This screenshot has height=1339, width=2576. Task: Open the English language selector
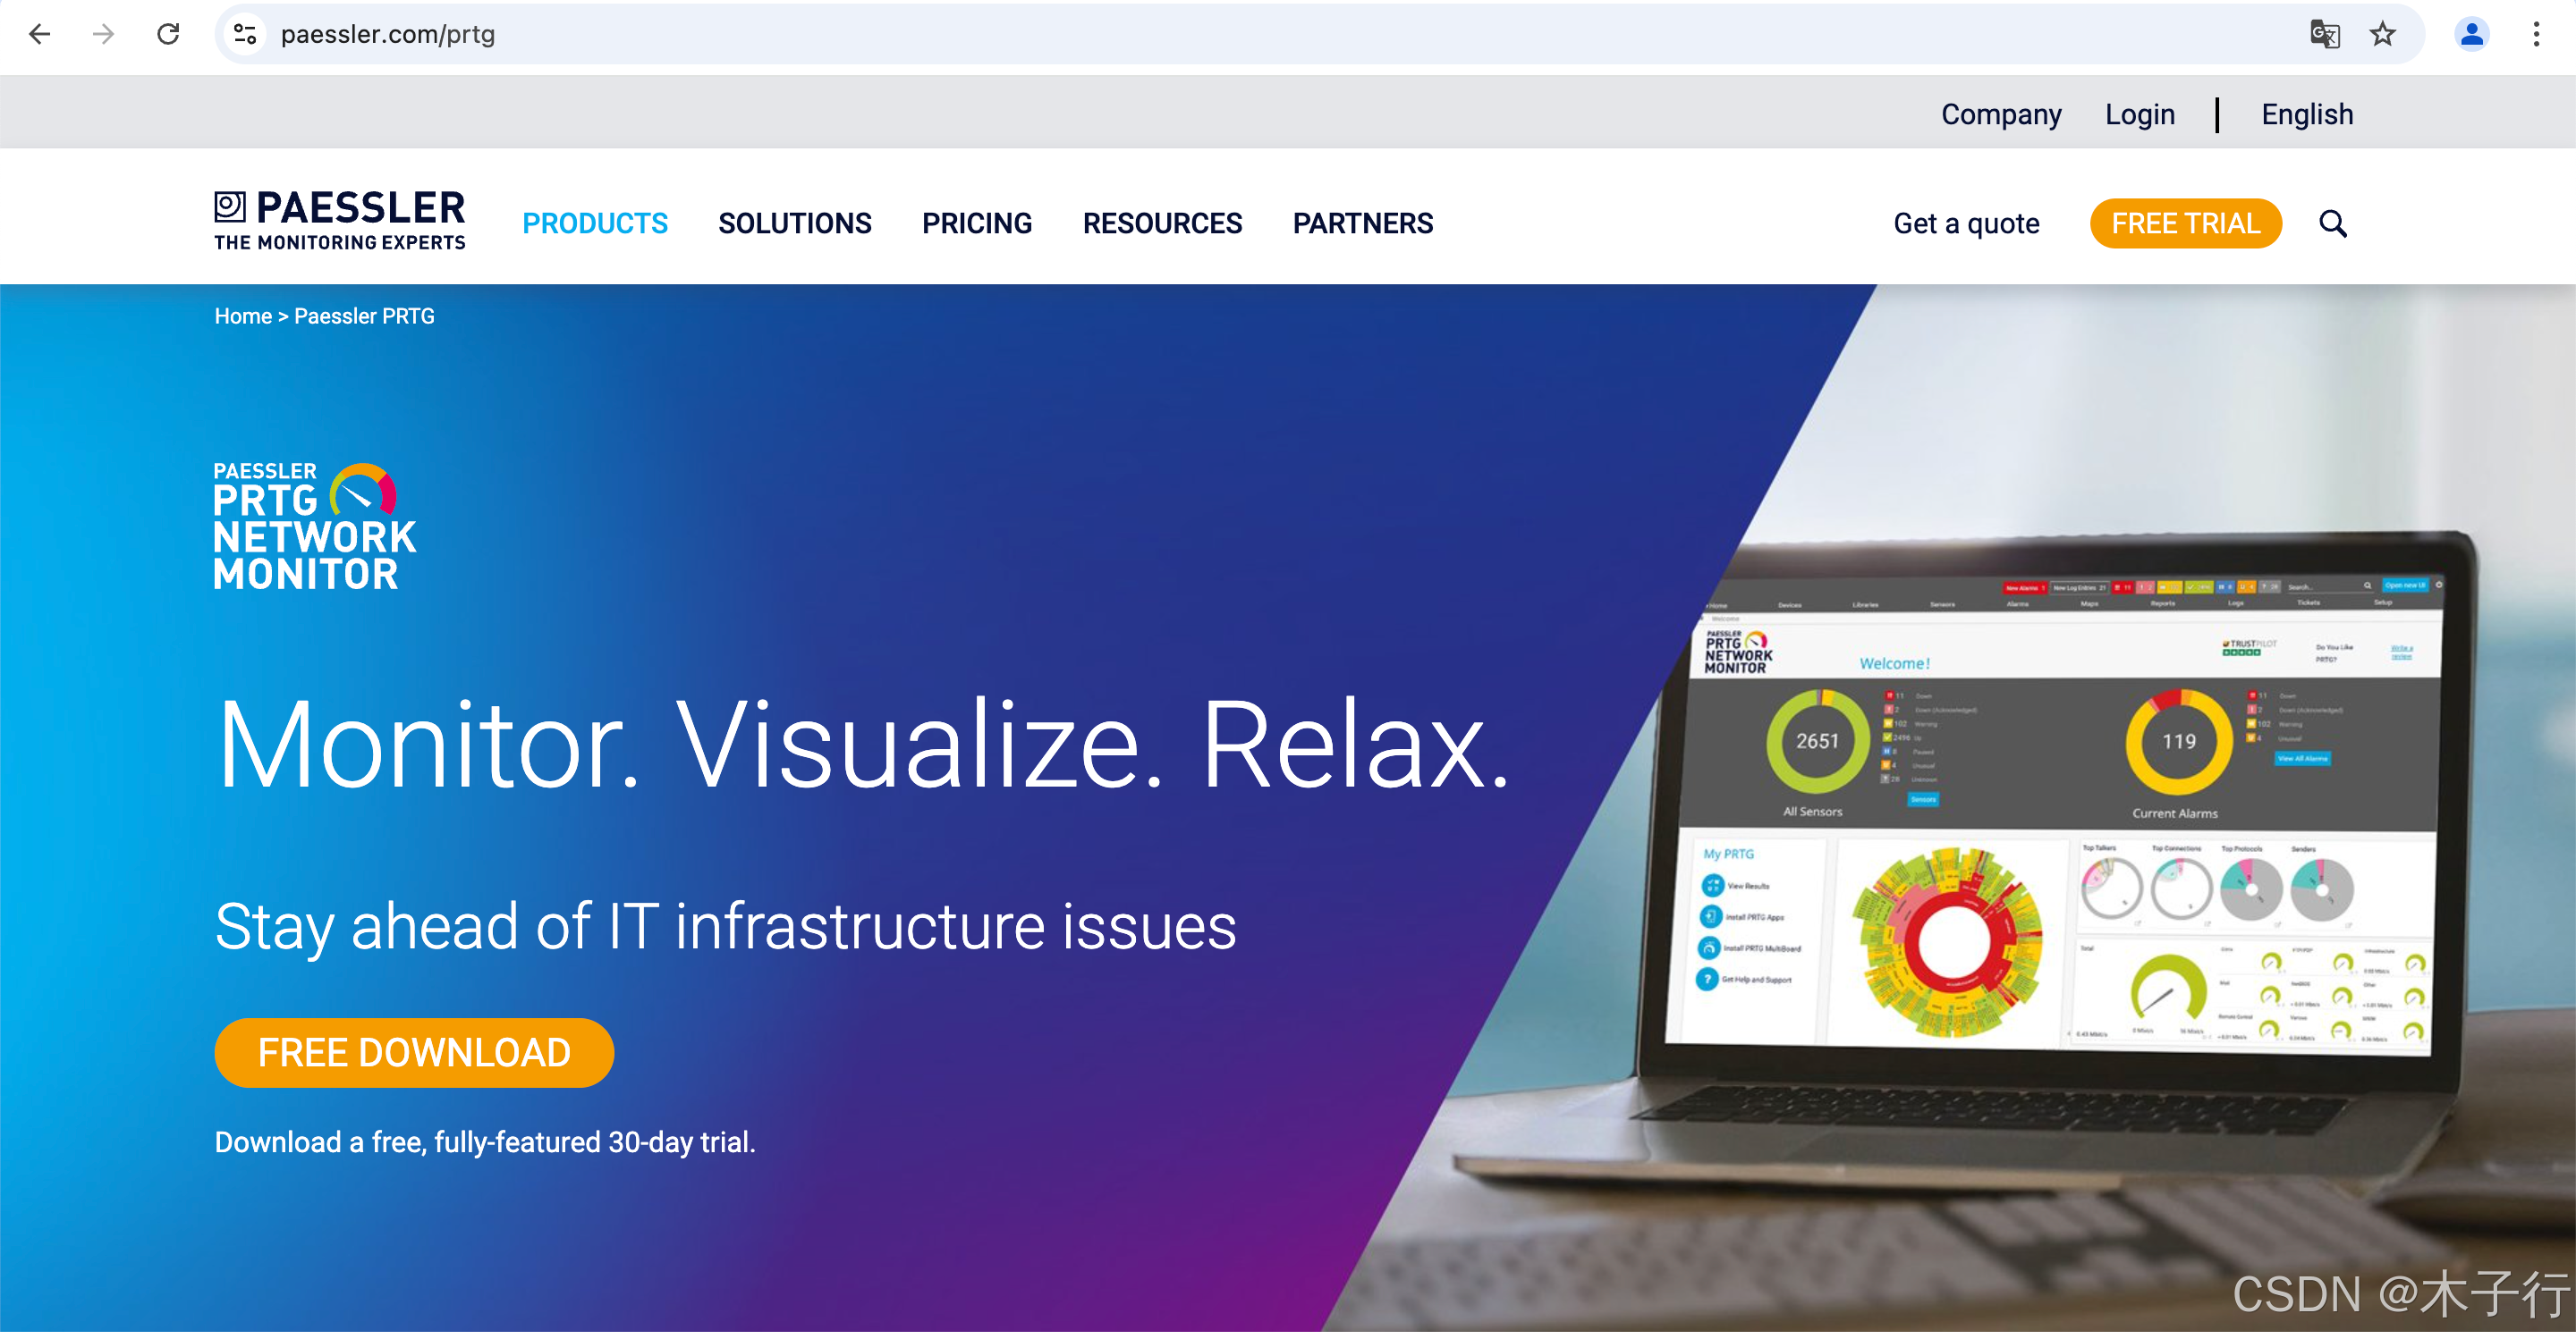pyautogui.click(x=2307, y=115)
